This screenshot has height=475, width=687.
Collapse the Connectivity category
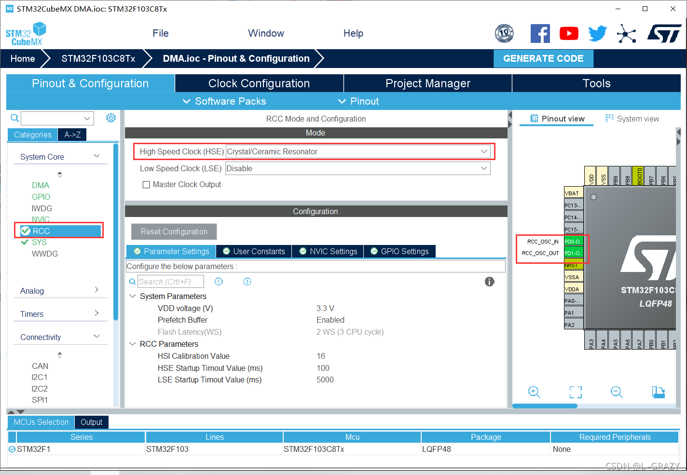click(96, 336)
